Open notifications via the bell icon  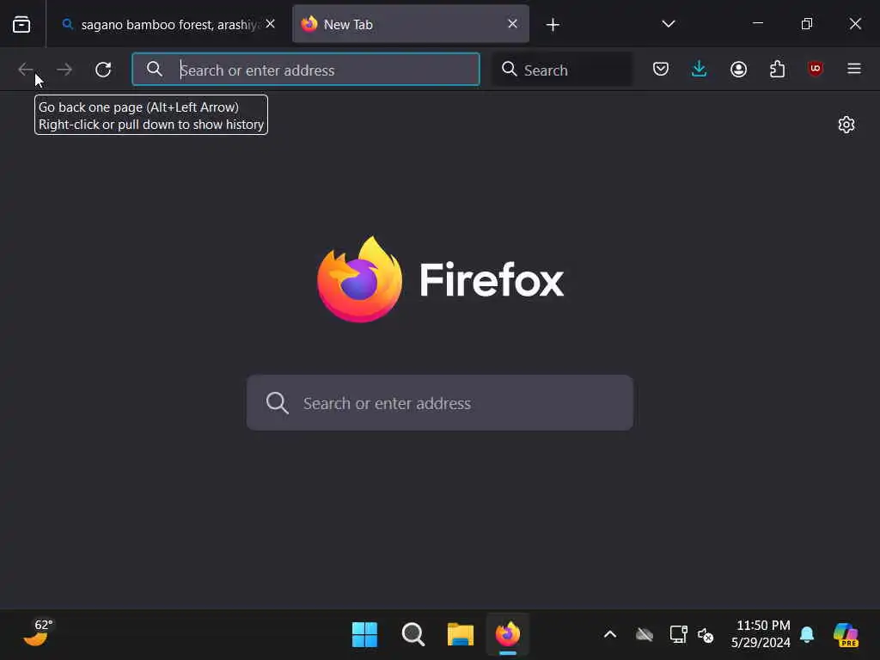pos(807,635)
